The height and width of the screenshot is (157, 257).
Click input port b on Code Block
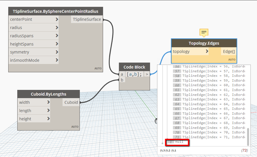pos(122,80)
